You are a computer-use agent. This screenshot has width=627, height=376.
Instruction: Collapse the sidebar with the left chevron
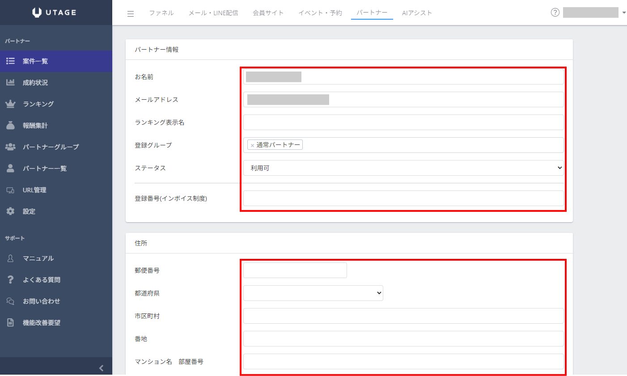(101, 368)
